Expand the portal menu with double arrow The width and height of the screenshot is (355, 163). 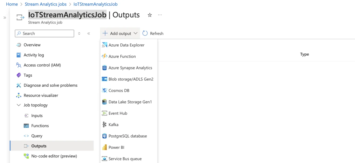(x=5, y=18)
